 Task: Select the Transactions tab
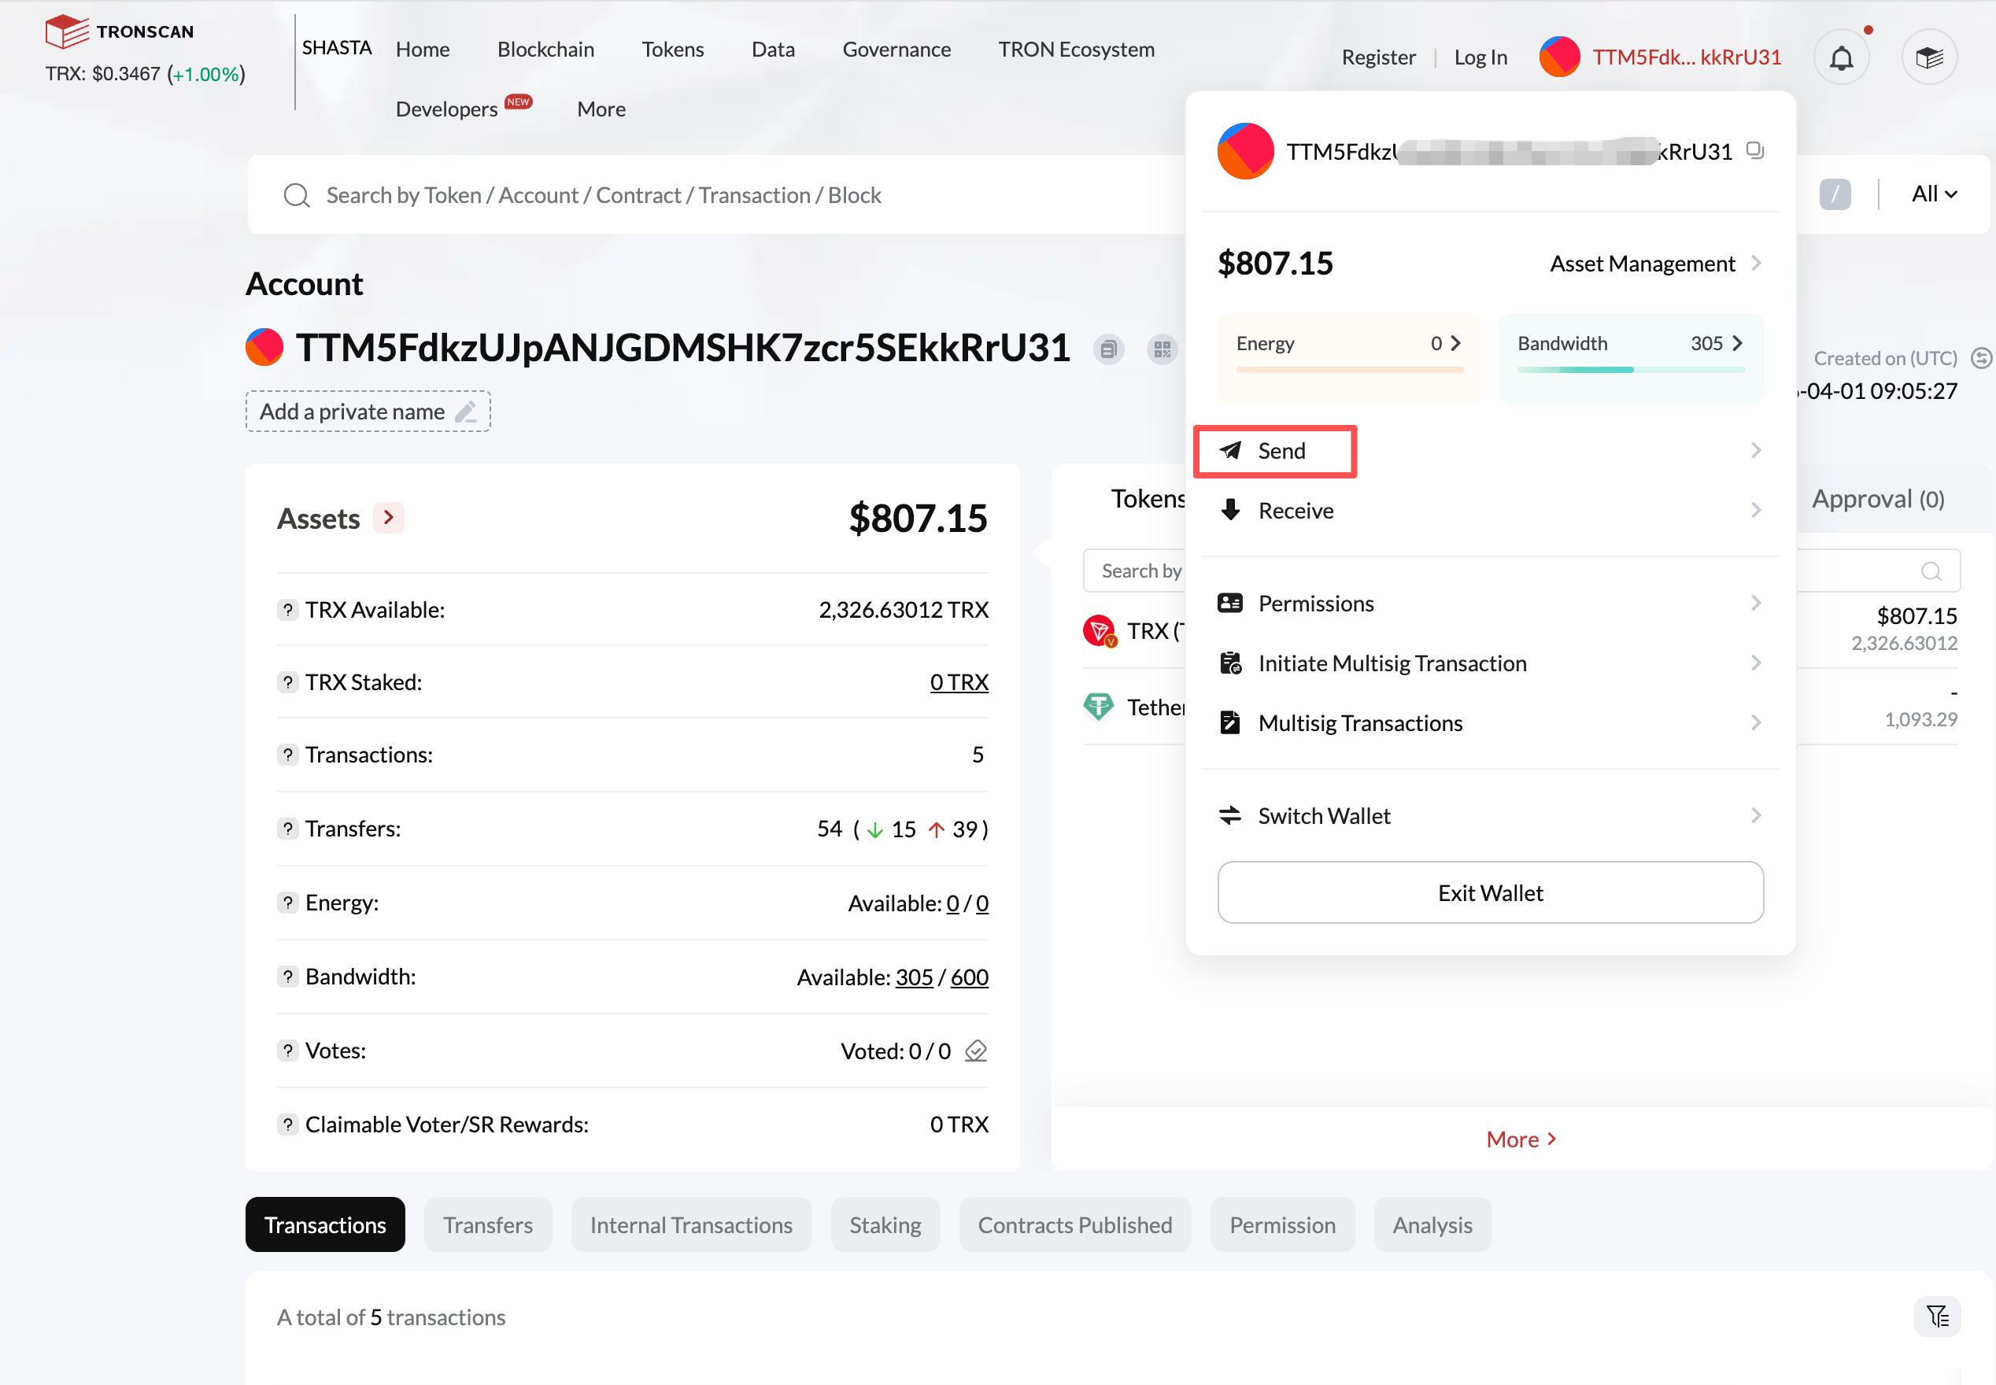point(325,1224)
